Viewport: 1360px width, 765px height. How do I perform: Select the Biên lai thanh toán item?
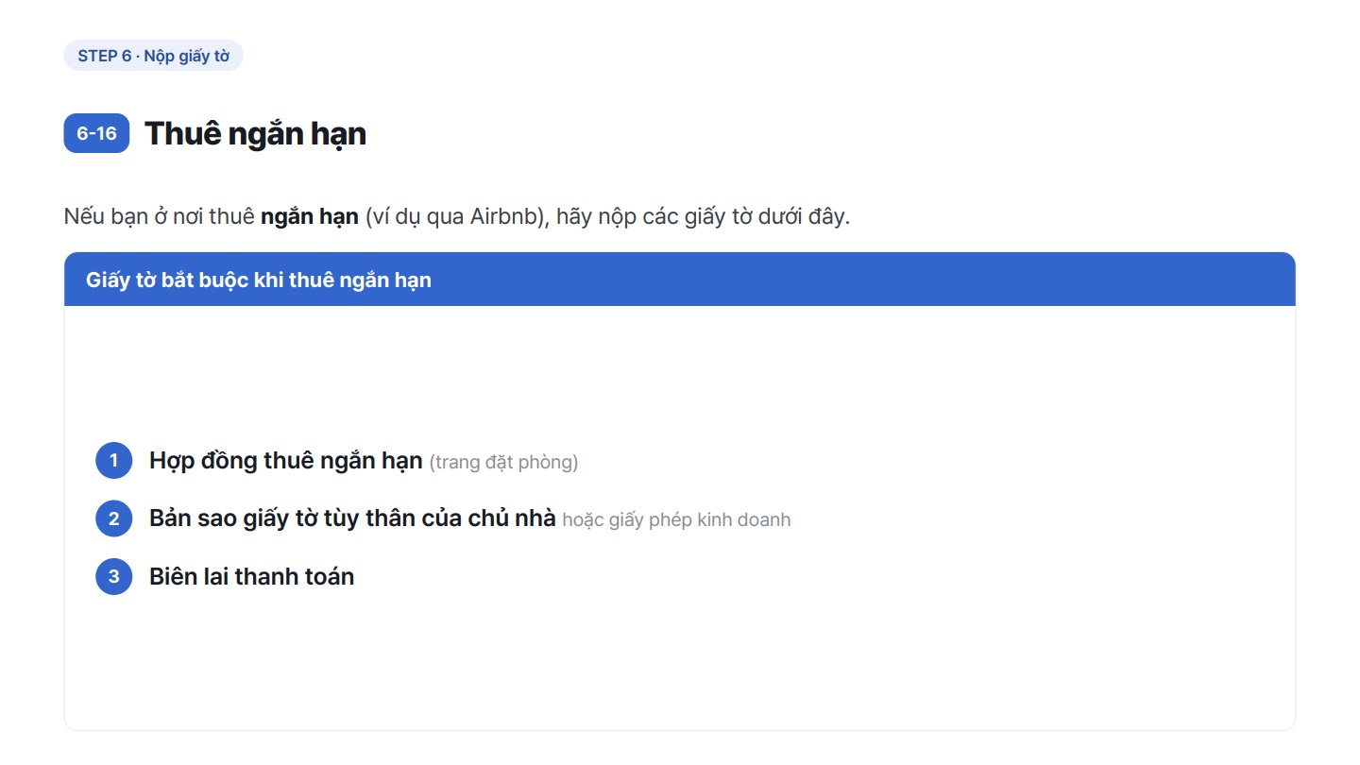click(252, 576)
